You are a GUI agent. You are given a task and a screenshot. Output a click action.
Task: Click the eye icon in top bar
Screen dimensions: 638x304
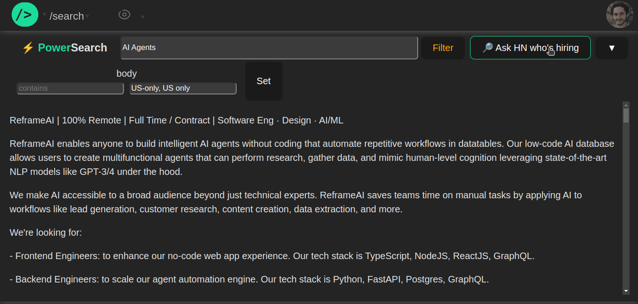[x=124, y=14]
